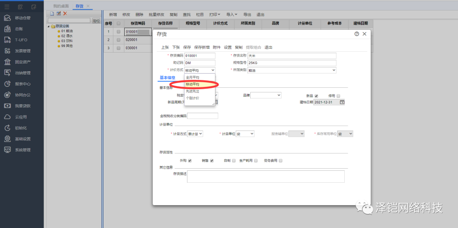Open the 报表中心 sidebar icon
Screen dimensions: 458x228
[7, 84]
